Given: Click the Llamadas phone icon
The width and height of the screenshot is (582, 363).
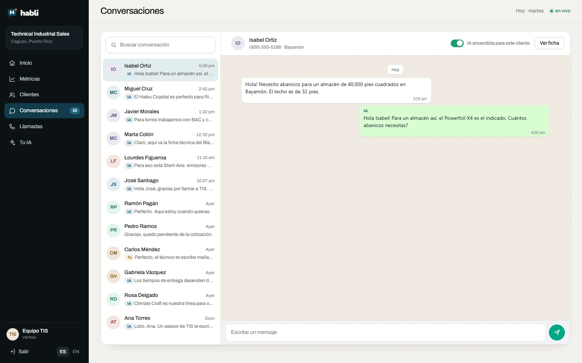Looking at the screenshot, I should click(x=12, y=126).
